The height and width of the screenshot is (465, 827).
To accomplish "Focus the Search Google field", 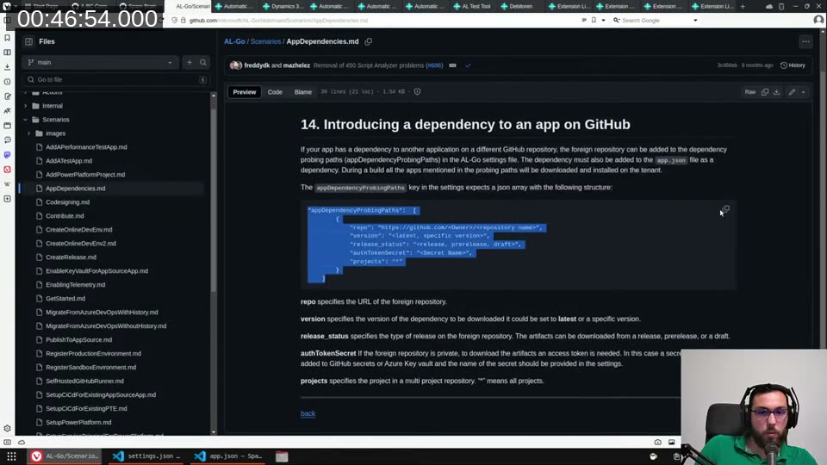I will click(x=654, y=20).
